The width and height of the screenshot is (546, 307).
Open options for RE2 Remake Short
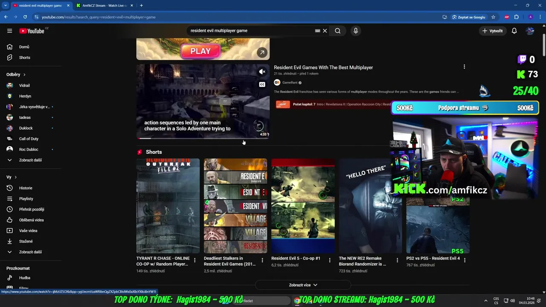pos(397,260)
